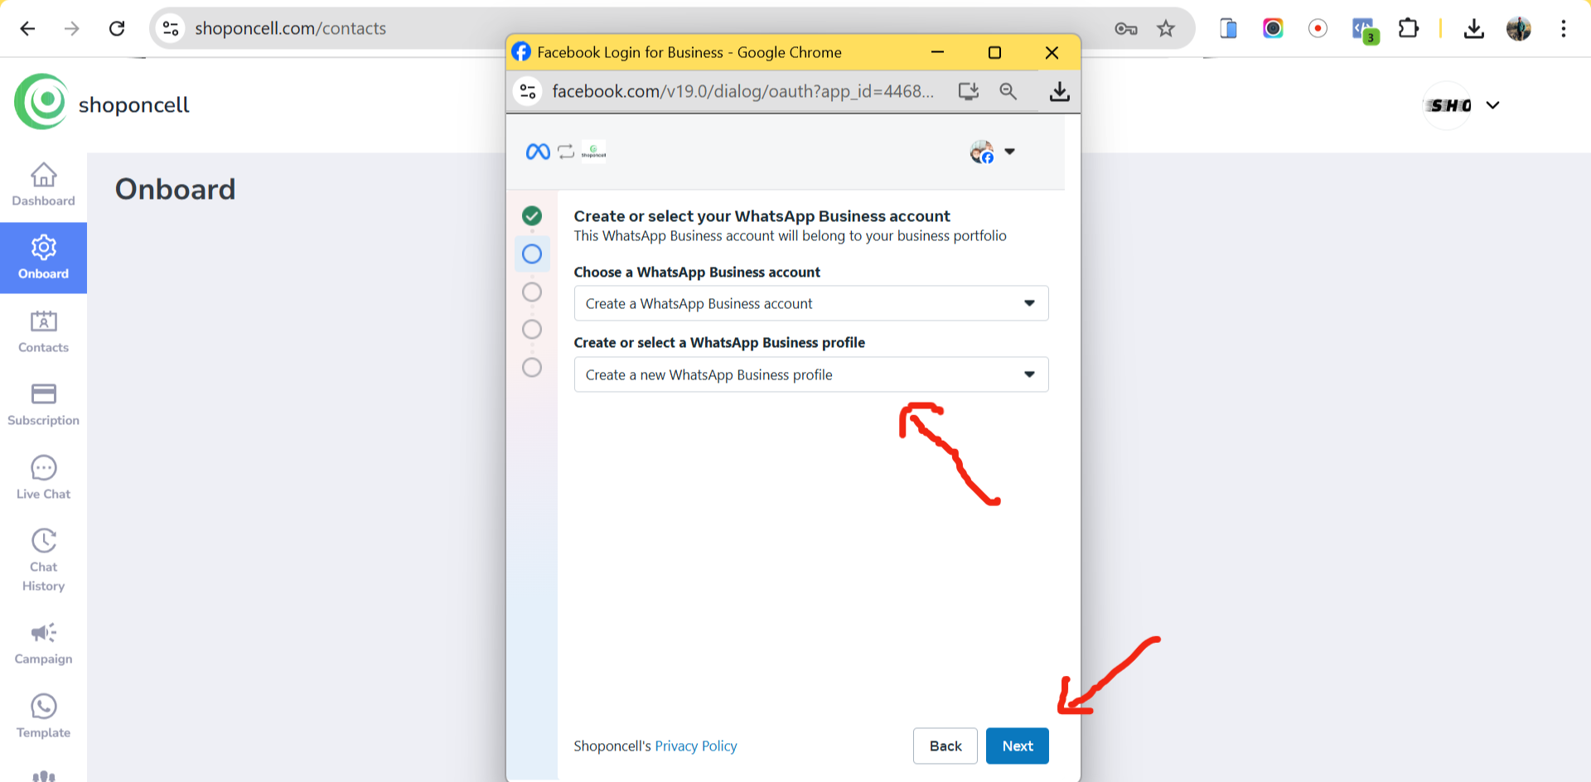Open the Extensions puzzle icon
The height and width of the screenshot is (782, 1591).
click(x=1408, y=28)
